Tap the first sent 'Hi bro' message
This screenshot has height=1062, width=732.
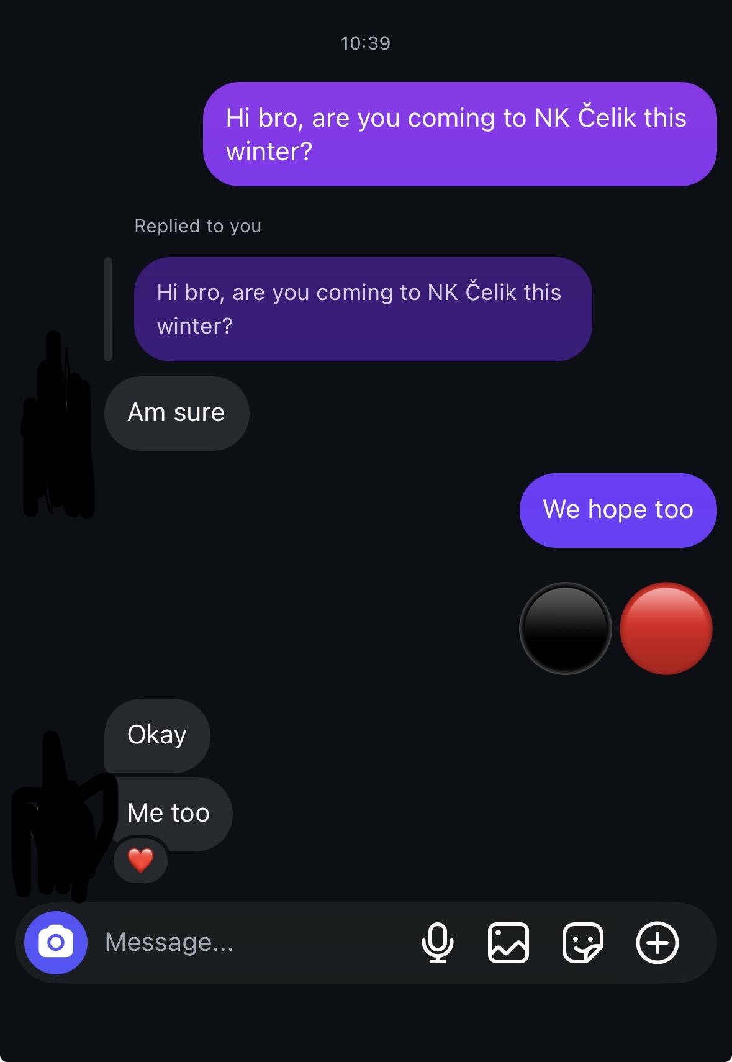coord(460,134)
